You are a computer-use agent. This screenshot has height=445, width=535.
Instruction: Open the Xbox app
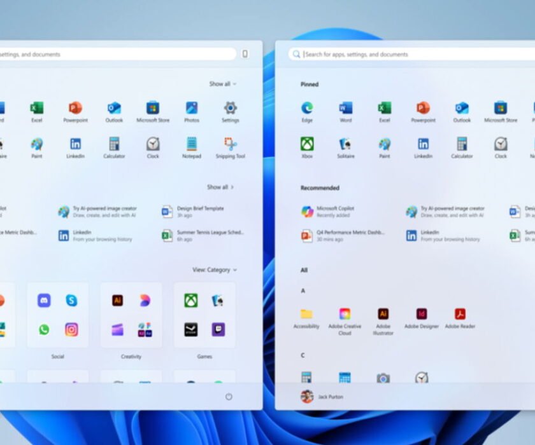(x=307, y=145)
